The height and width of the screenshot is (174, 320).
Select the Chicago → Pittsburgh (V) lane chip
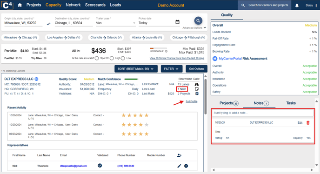[x=188, y=38]
